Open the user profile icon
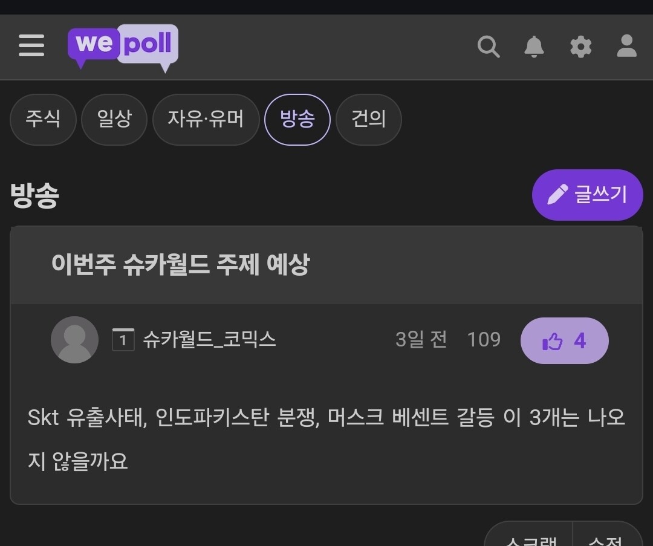Viewport: 653px width, 546px height. click(x=626, y=47)
